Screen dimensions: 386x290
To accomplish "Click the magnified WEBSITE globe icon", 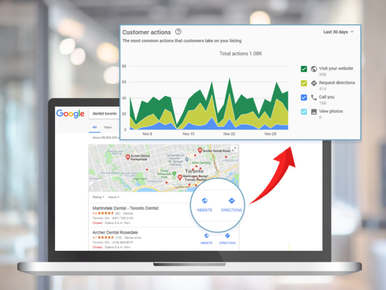I will (x=205, y=201).
